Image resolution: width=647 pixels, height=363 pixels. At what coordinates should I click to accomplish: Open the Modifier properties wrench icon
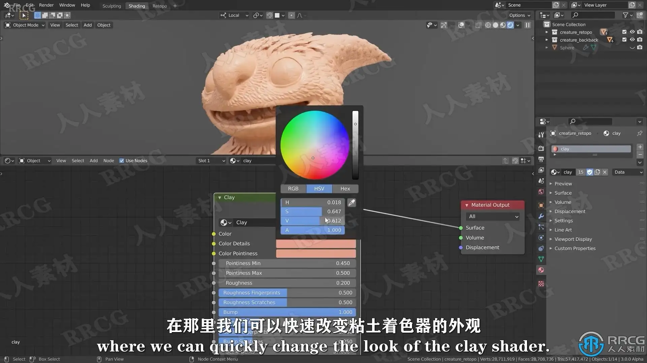[x=541, y=216]
